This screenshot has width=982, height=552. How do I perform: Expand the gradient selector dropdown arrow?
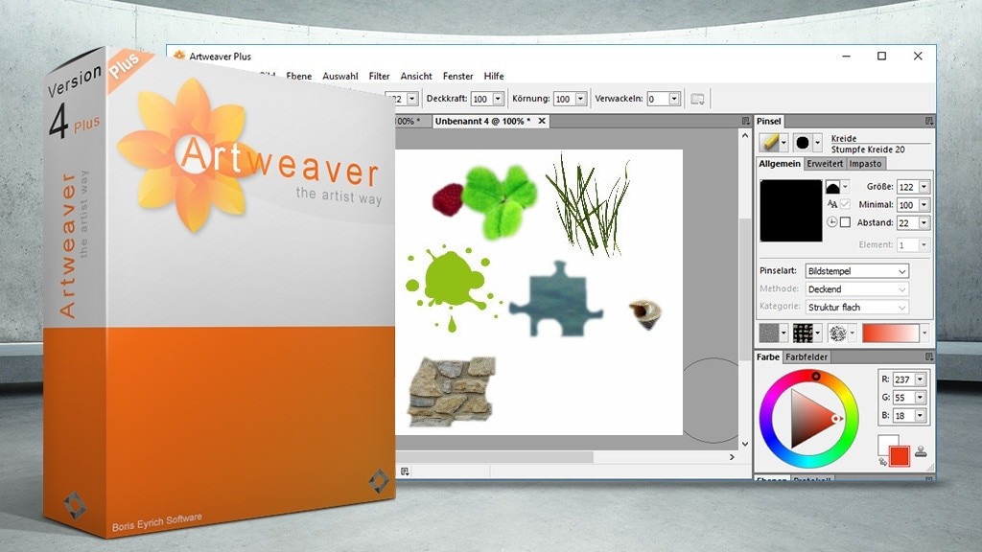pos(925,333)
